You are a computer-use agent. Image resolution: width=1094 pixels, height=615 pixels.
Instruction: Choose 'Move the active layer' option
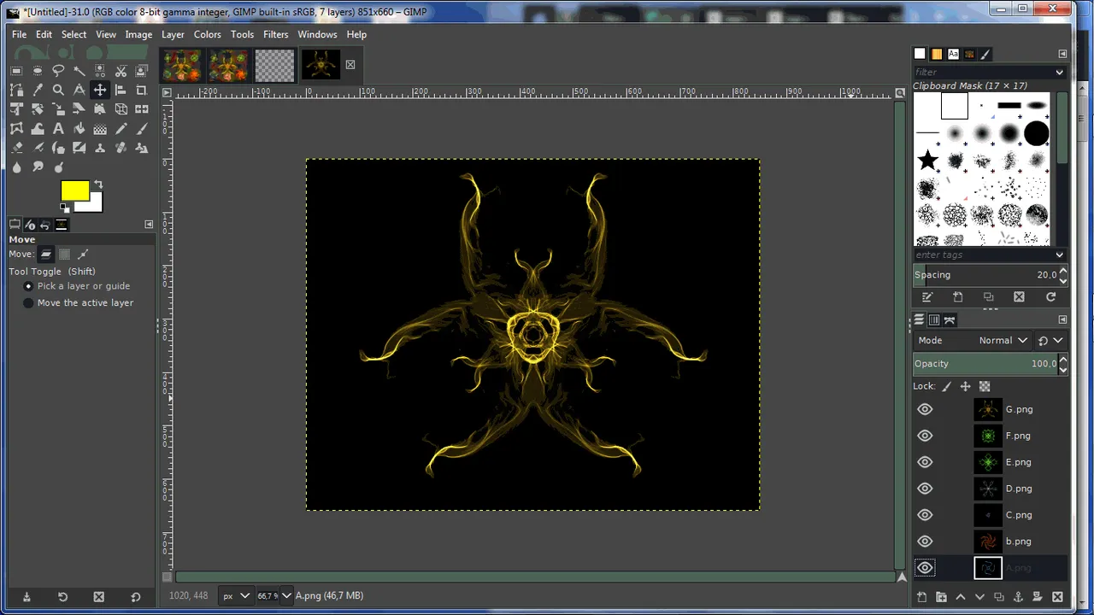click(79, 302)
